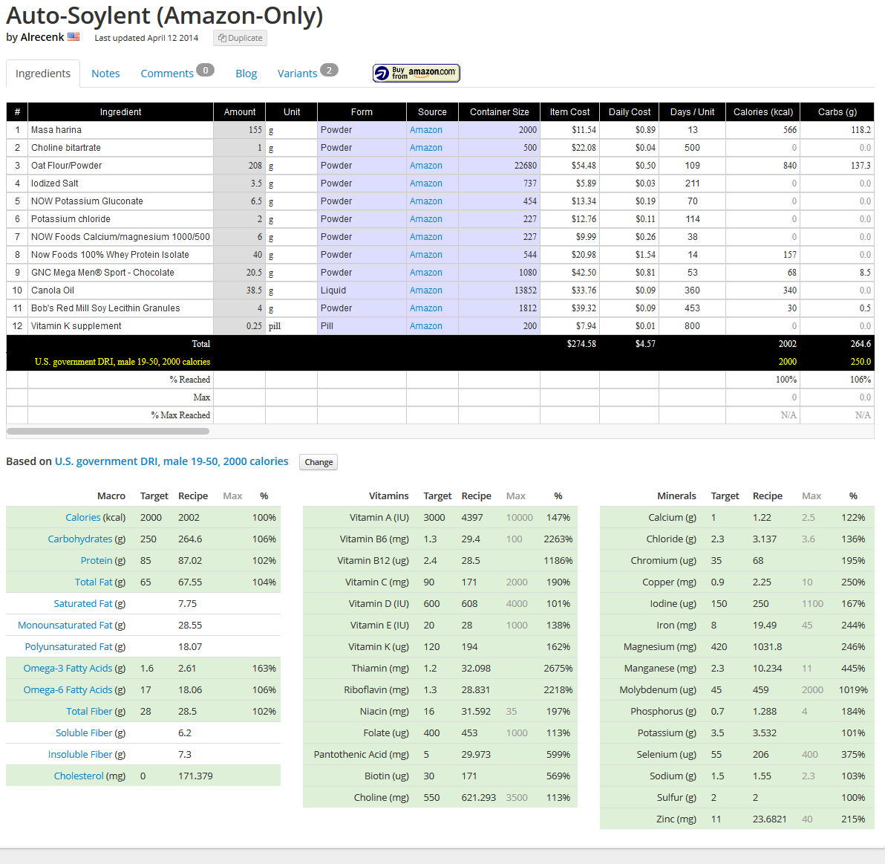Screen dimensions: 885x864
Task: Click the Monounsaturated Fat link
Action: [65, 625]
